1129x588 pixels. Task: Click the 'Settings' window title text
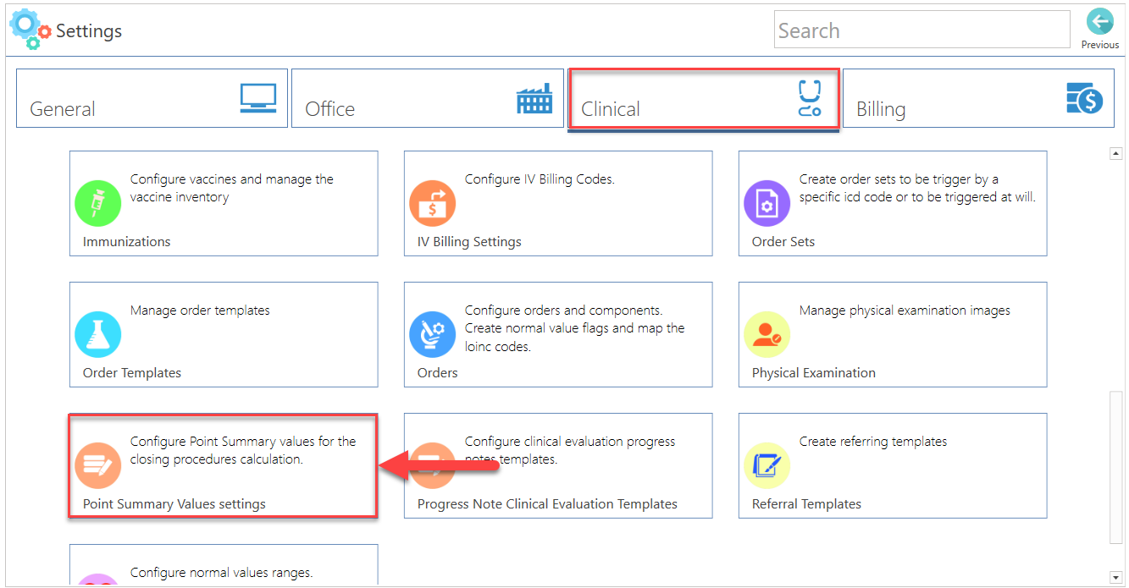point(89,31)
